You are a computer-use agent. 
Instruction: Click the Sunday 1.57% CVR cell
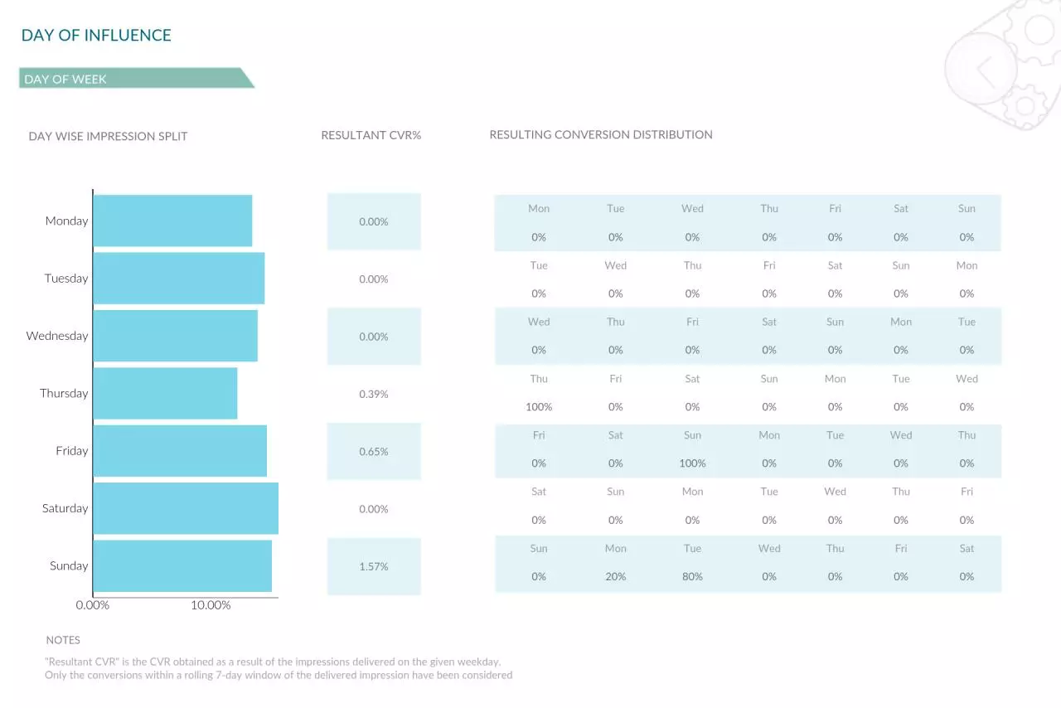click(x=374, y=566)
